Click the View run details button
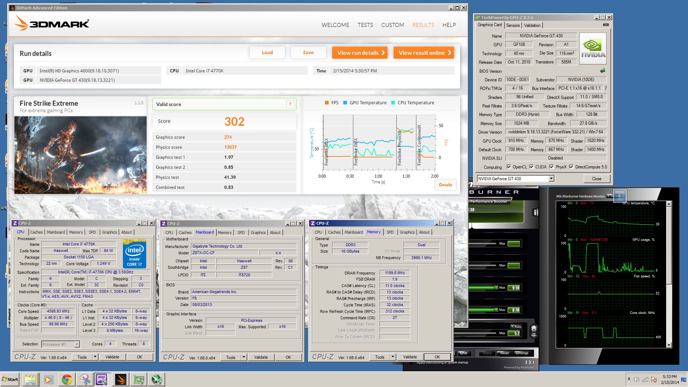The width and height of the screenshot is (688, 387). coord(360,53)
